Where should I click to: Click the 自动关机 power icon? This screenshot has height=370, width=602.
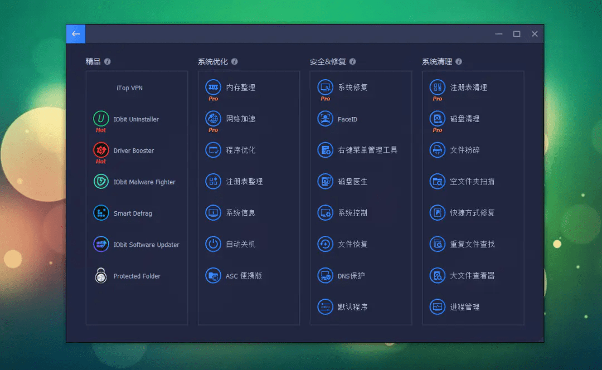point(213,244)
